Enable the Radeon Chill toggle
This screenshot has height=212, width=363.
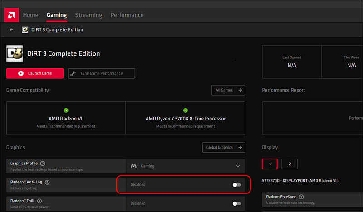pyautogui.click(x=237, y=203)
